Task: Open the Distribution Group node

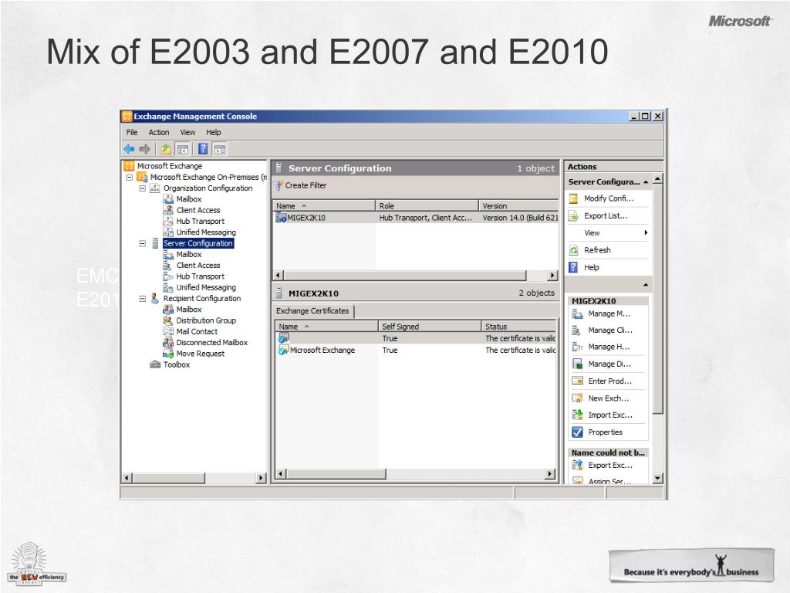Action: pos(206,320)
